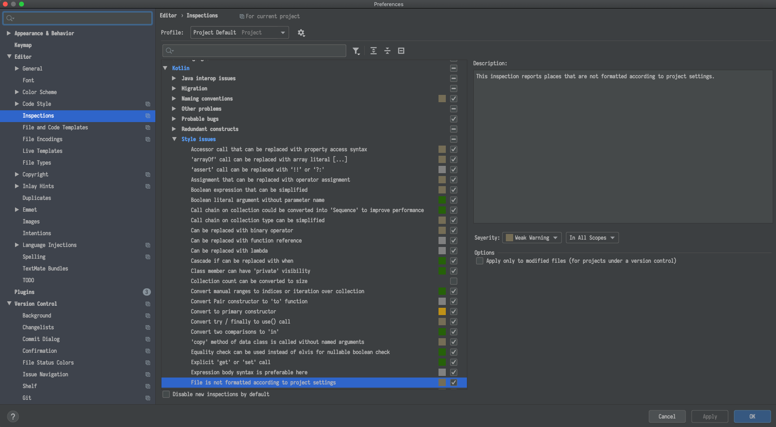This screenshot has width=776, height=427.
Task: Open the In All Scopes dropdown
Action: pyautogui.click(x=592, y=238)
